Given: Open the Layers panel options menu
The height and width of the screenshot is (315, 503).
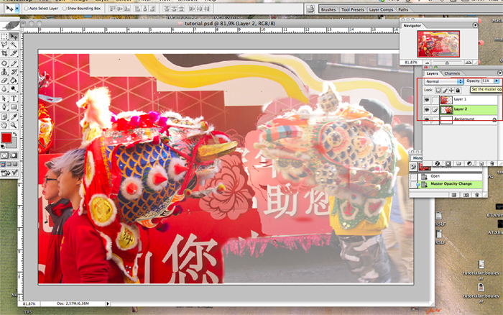Looking at the screenshot, I should click(499, 73).
